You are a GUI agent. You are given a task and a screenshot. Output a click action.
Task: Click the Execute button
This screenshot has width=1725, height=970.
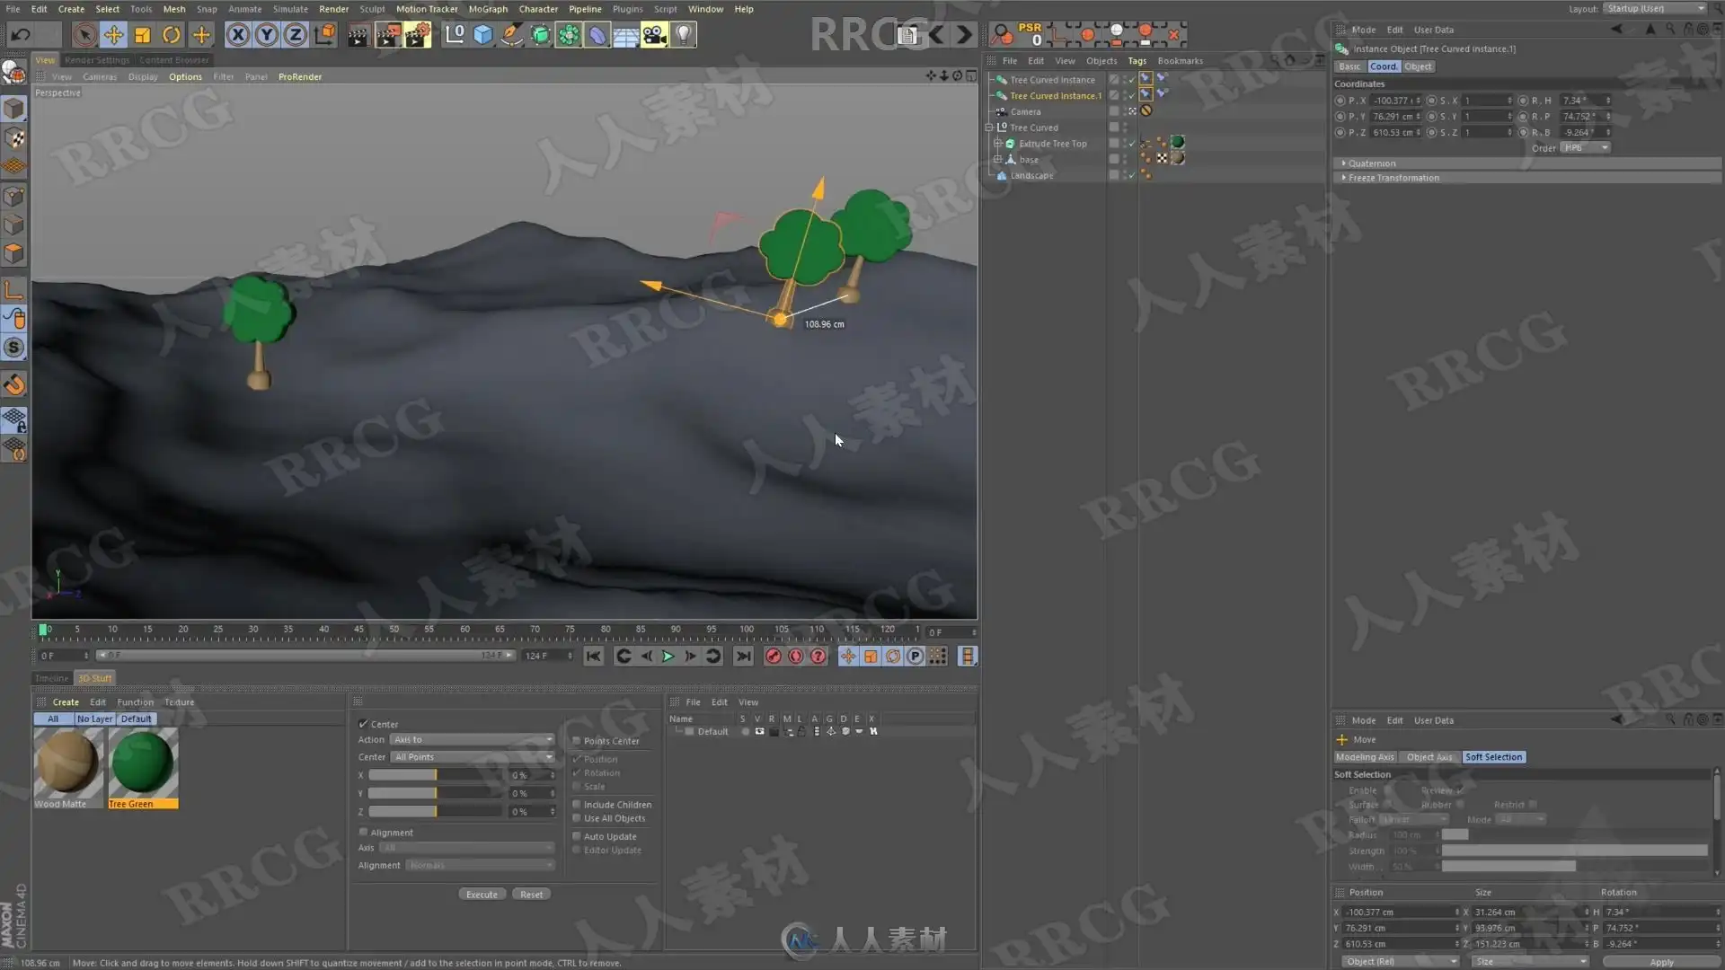(x=482, y=895)
